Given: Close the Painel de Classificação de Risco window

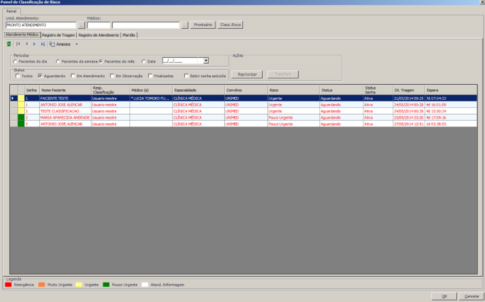Looking at the screenshot, I should 482,2.
